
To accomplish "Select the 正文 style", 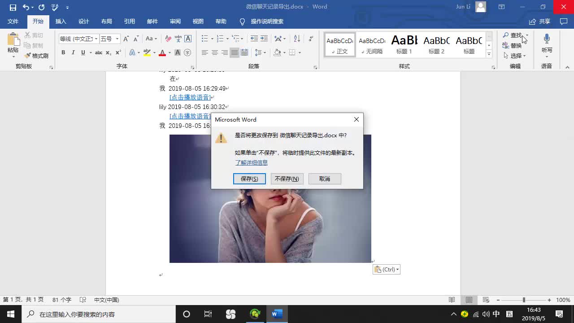I will coord(340,44).
